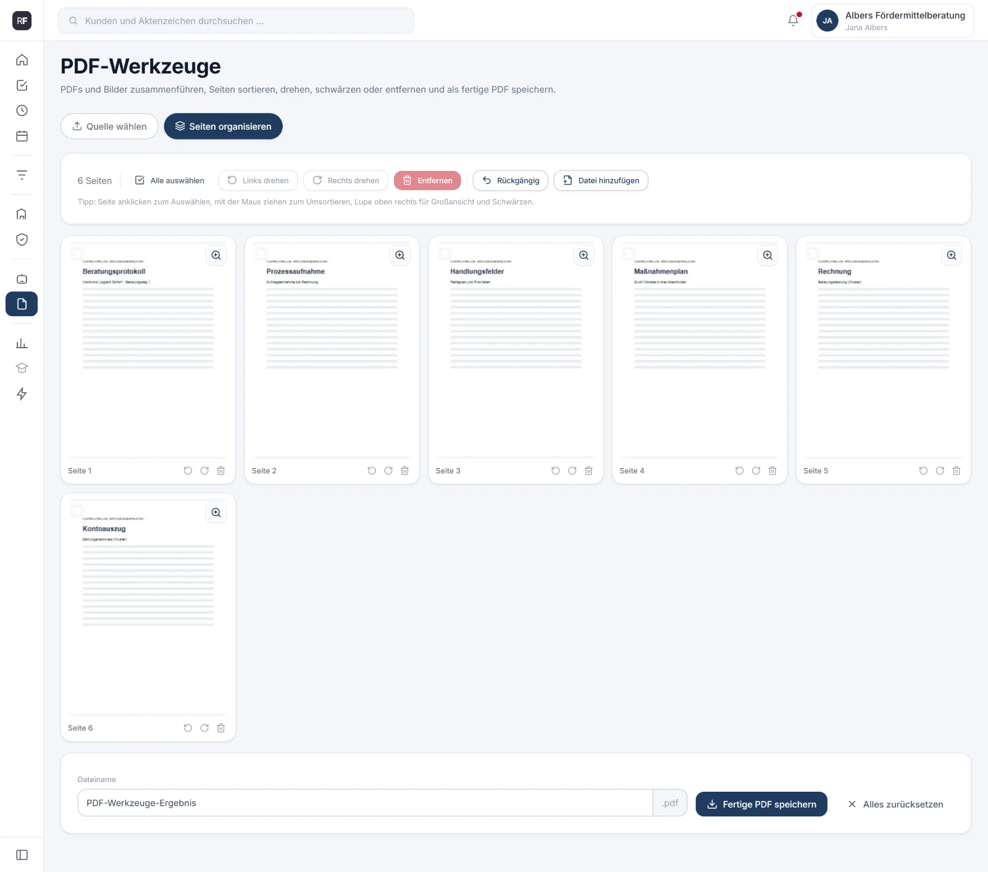Screen dimensions: 988x872
Task: Click the lightning bolt icon in sidebar
Action: (22, 394)
